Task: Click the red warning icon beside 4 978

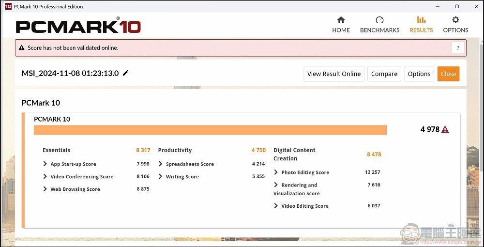Action: (x=445, y=130)
